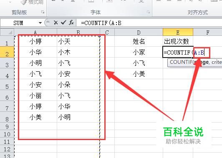Click the Format Painter button
Image resolution: width=222 pixels, height=158 pixels.
tap(32, 2)
